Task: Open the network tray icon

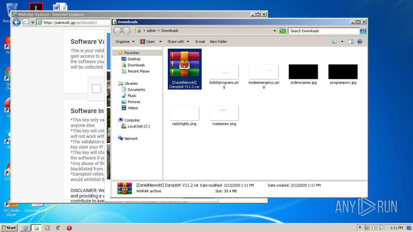Action: [x=367, y=228]
